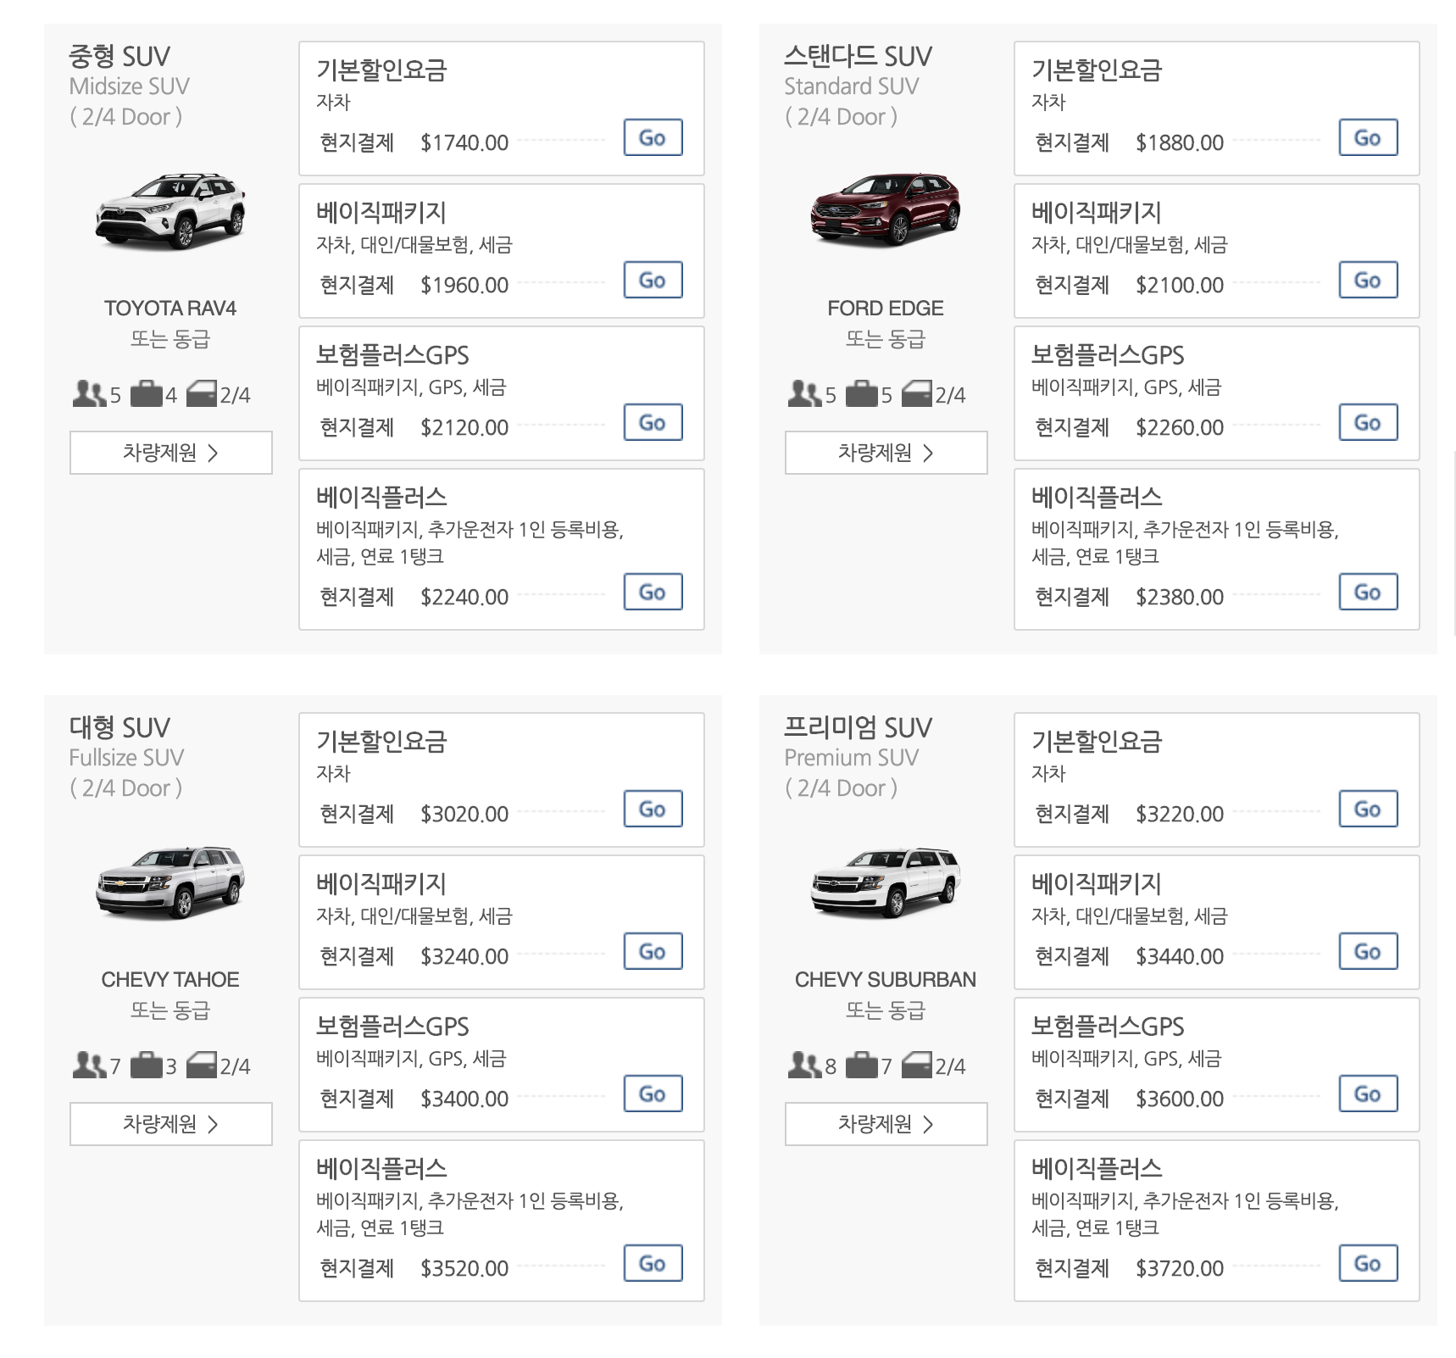1456x1358 pixels.
Task: Click door icon under Ford Edge
Action: [x=916, y=394]
